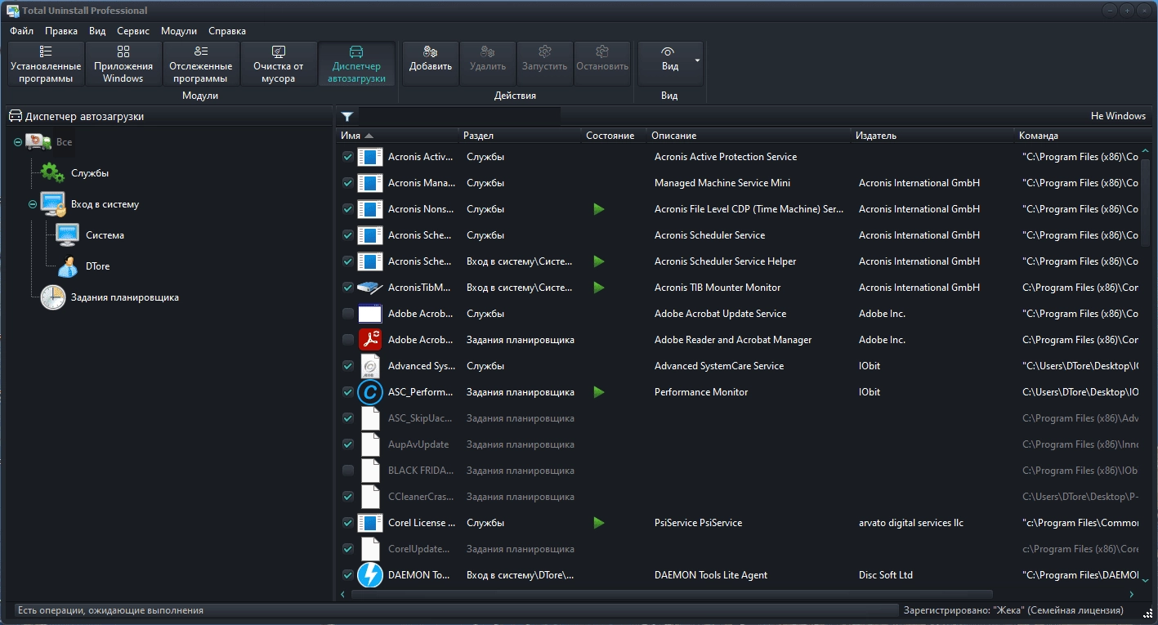Open the Справка menu
This screenshot has height=625, width=1158.
coord(227,31)
